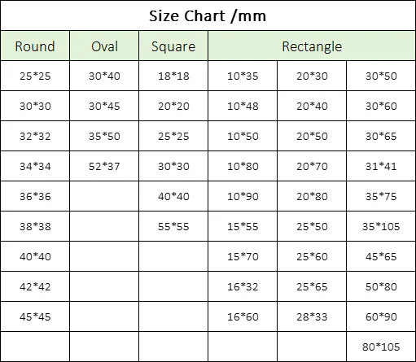The image size is (416, 362).
Task: Click the 30*40 oval size cell
Action: coord(104,76)
